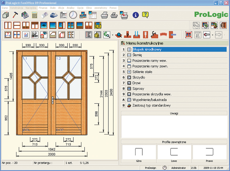Open the calculator icon in toolbar

(x=35, y=15)
